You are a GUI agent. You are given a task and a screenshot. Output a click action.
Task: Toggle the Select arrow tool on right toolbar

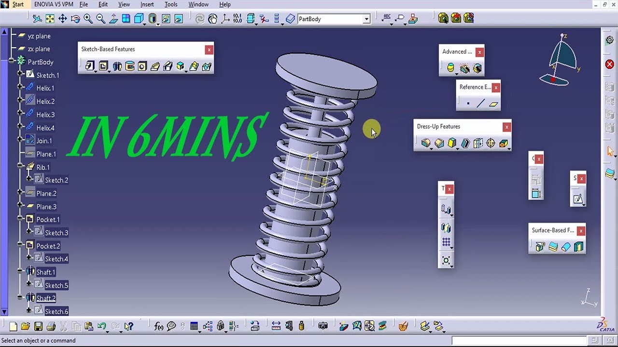(610, 151)
